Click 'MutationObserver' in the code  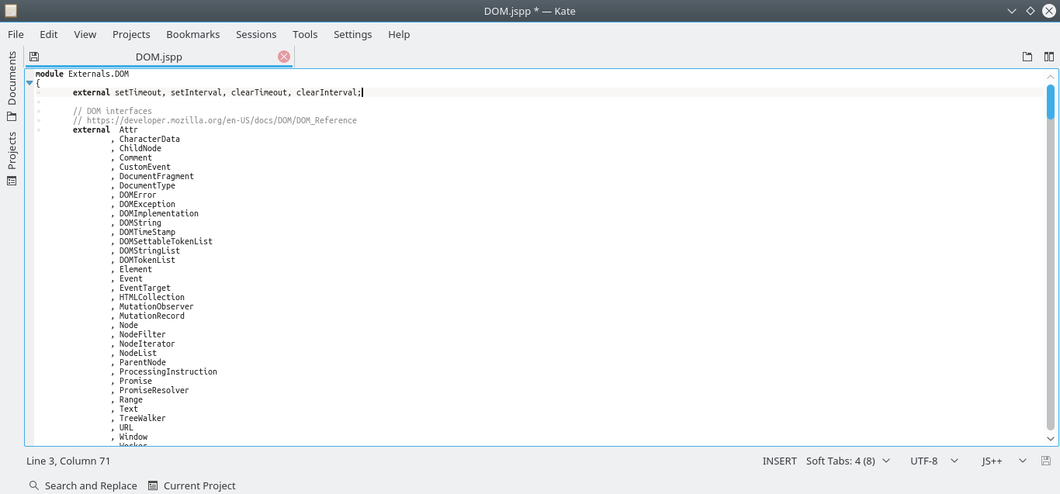[x=157, y=307]
